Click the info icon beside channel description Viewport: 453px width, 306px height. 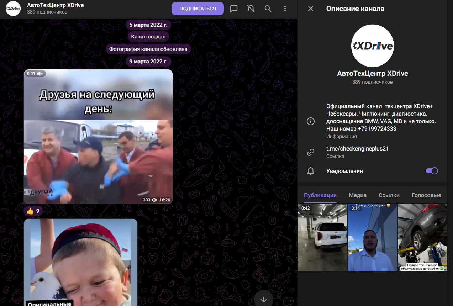311,121
